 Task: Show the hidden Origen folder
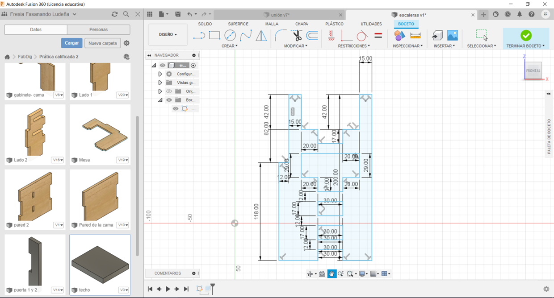[x=169, y=91]
